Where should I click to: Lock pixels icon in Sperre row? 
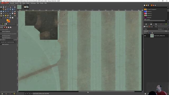point(148,33)
